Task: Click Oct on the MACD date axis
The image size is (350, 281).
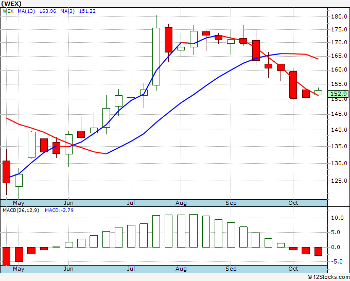Action: [293, 269]
